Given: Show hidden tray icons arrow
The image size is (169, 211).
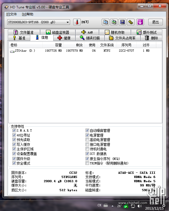Looking at the screenshot, I should point(112,206).
